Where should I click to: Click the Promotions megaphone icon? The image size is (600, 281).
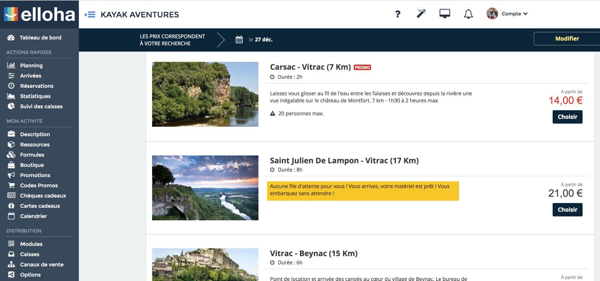[x=11, y=175]
